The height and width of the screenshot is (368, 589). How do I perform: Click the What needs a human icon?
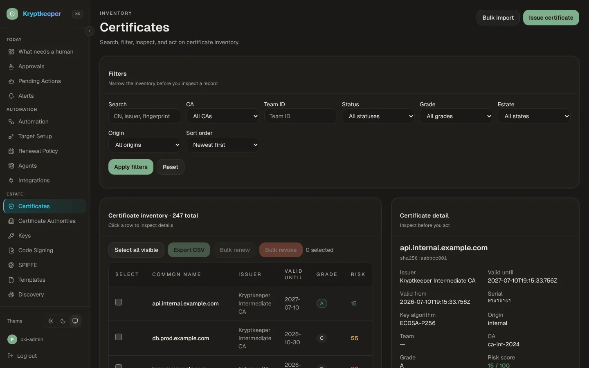(x=11, y=52)
